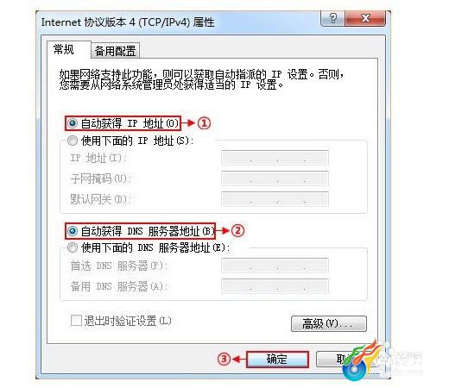Click the IP 地址 input field
Image resolution: width=449 pixels, height=388 pixels.
(275, 158)
